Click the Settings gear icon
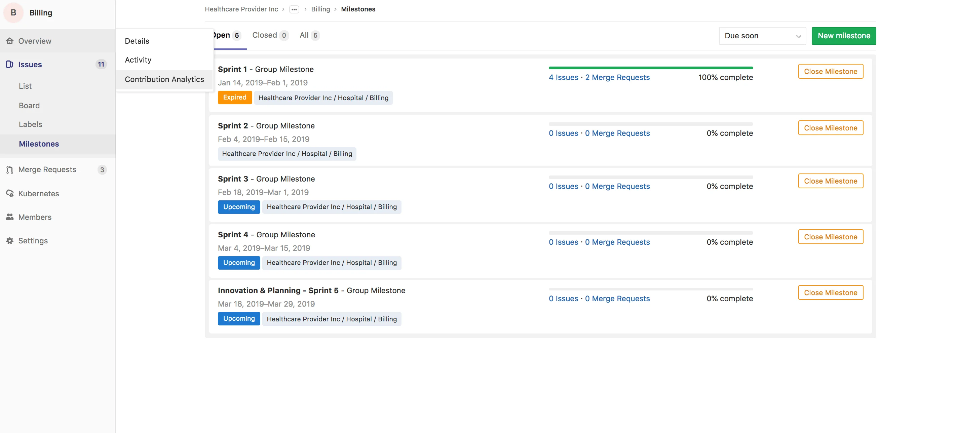 tap(10, 241)
